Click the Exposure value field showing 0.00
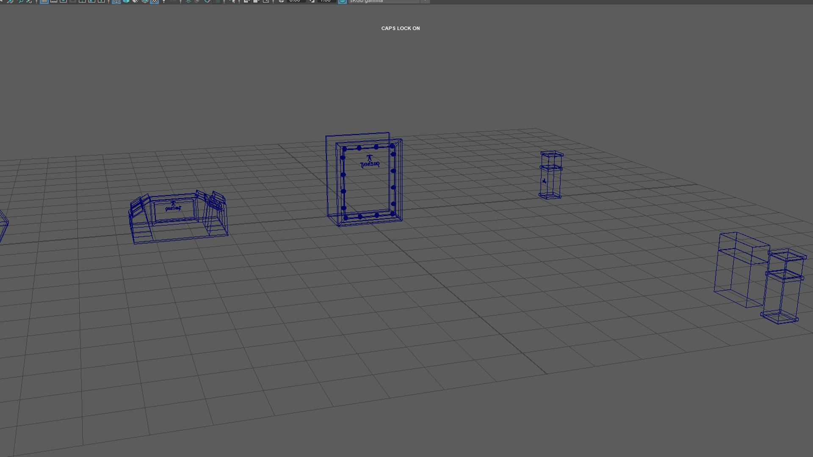Image resolution: width=813 pixels, height=457 pixels. pyautogui.click(x=296, y=1)
